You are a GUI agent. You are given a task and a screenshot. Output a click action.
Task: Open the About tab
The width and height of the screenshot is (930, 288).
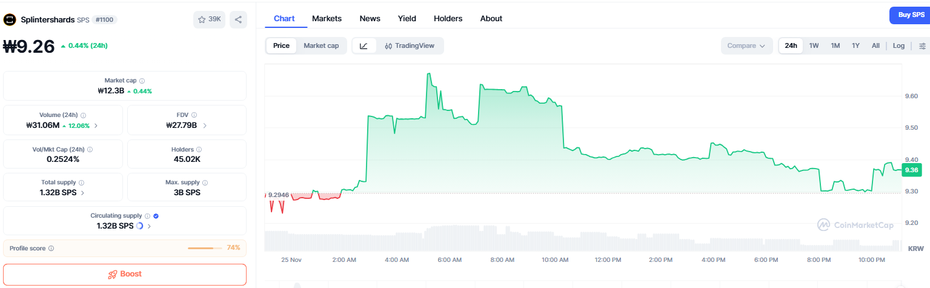(x=491, y=18)
